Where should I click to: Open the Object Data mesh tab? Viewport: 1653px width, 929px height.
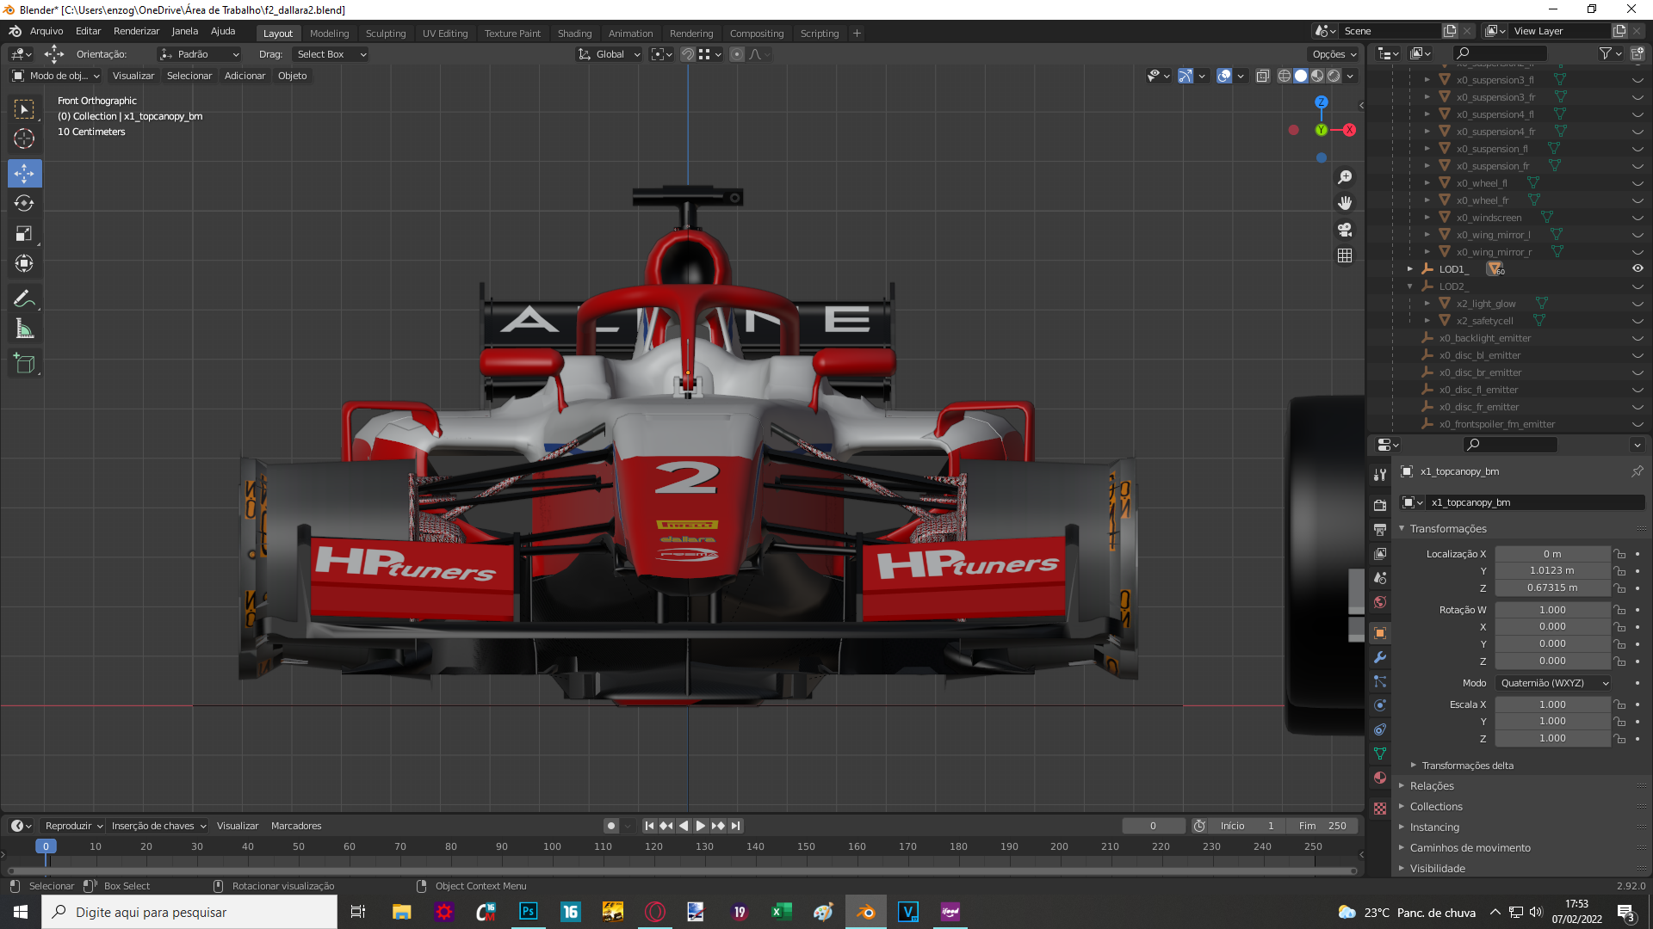coord(1380,754)
